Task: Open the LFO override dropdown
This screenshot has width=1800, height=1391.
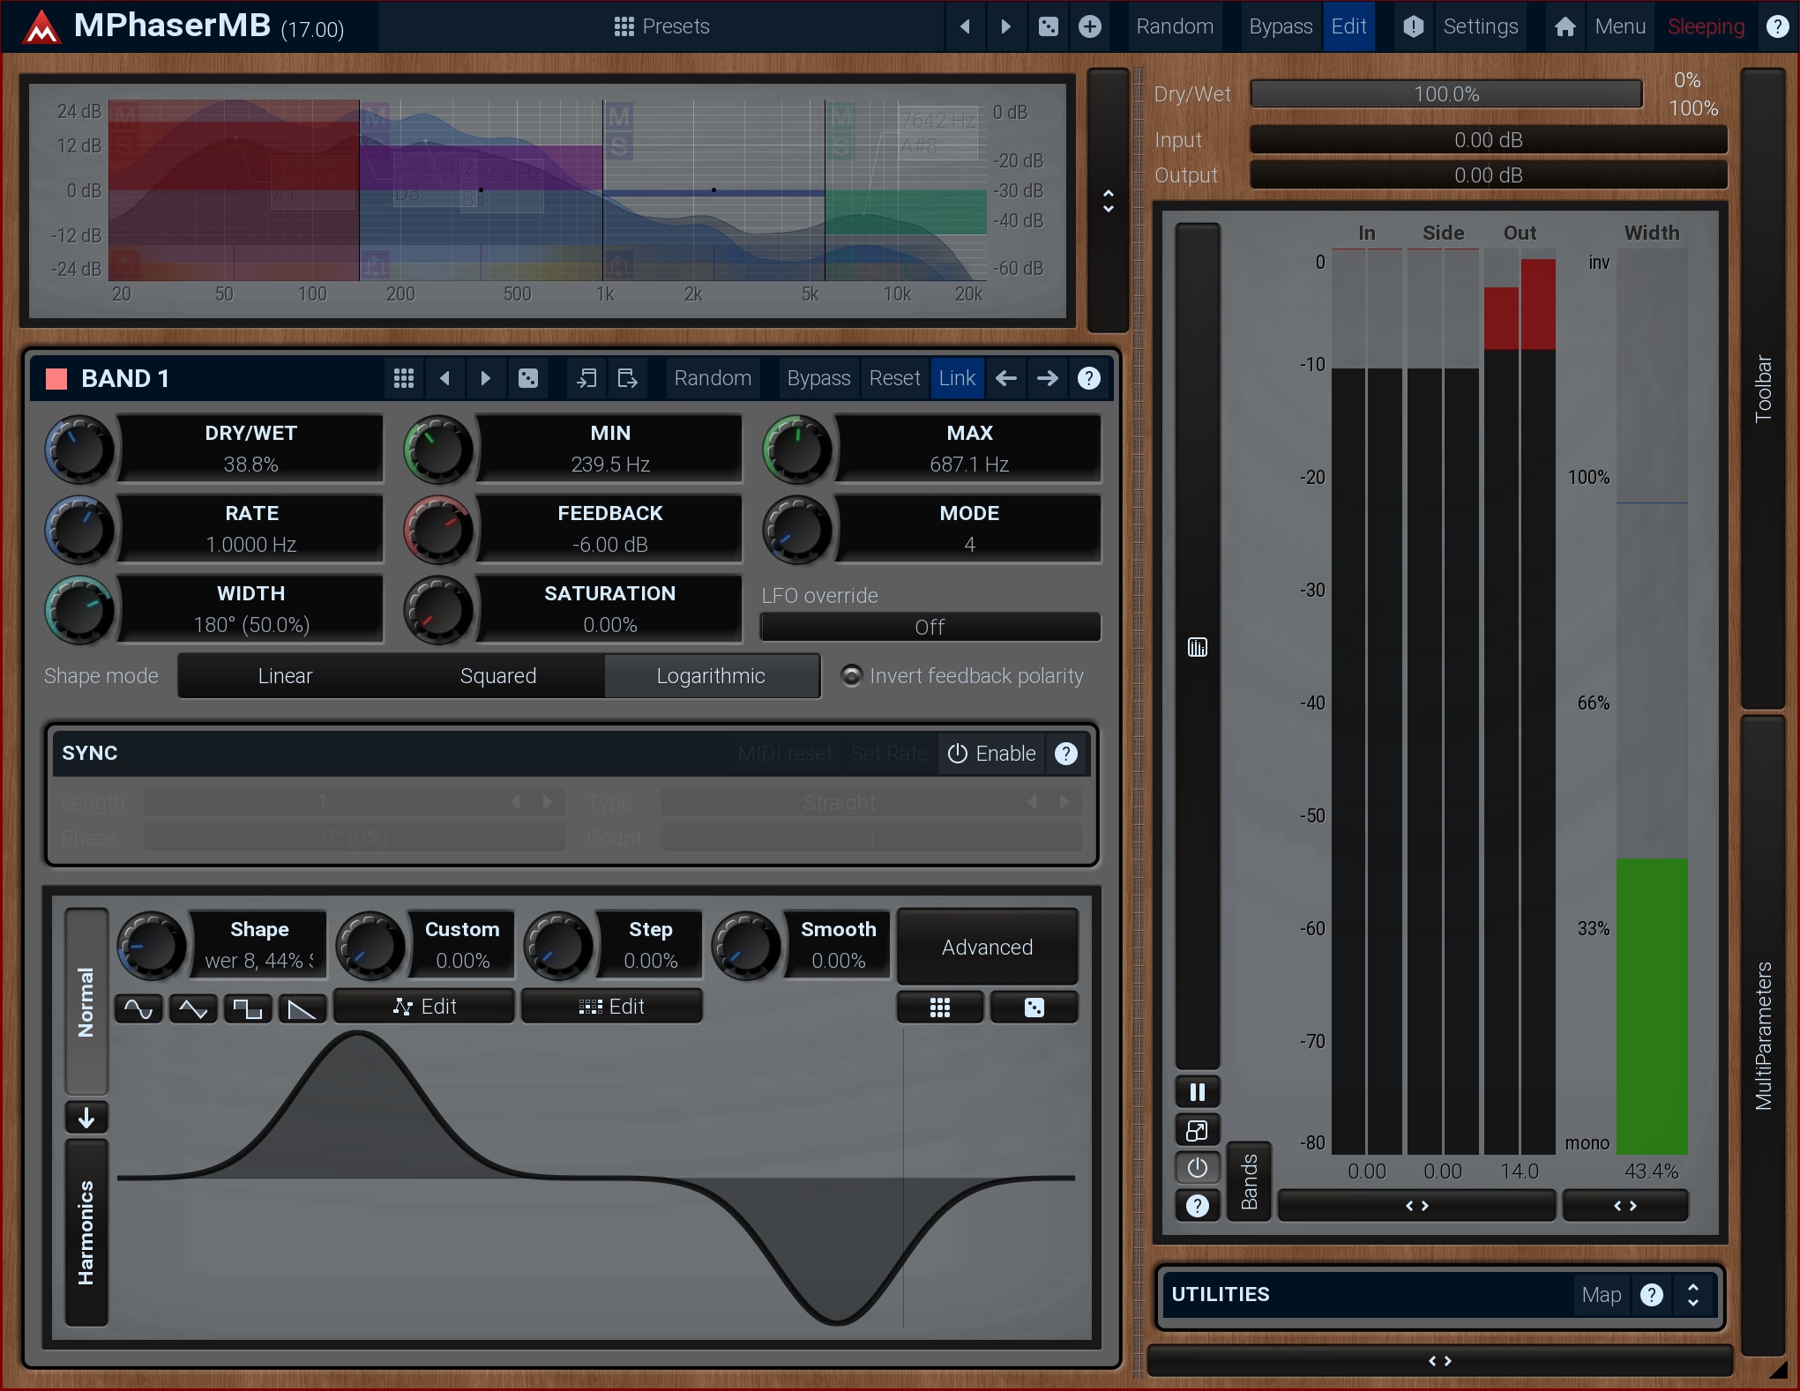Action: coord(930,627)
